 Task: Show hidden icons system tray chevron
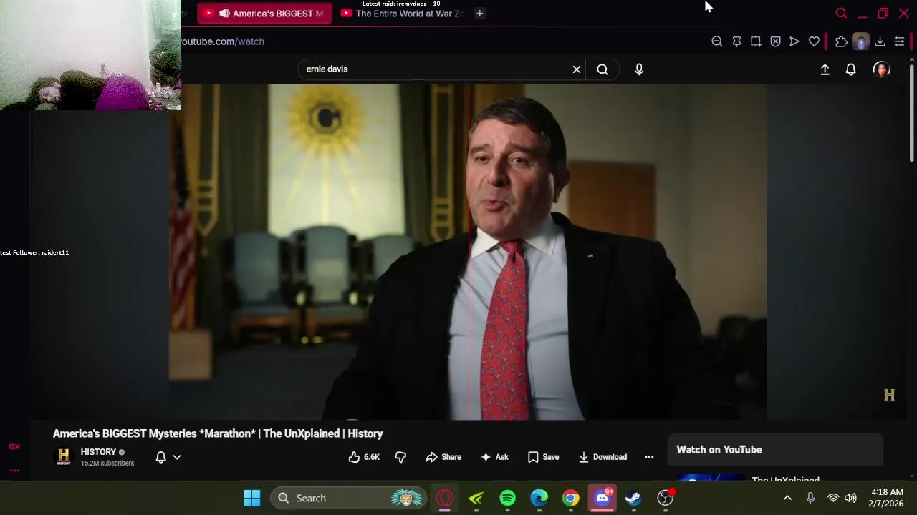787,499
